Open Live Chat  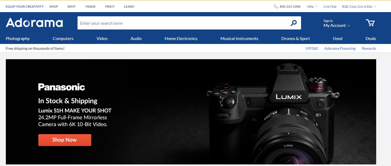pyautogui.click(x=330, y=7)
